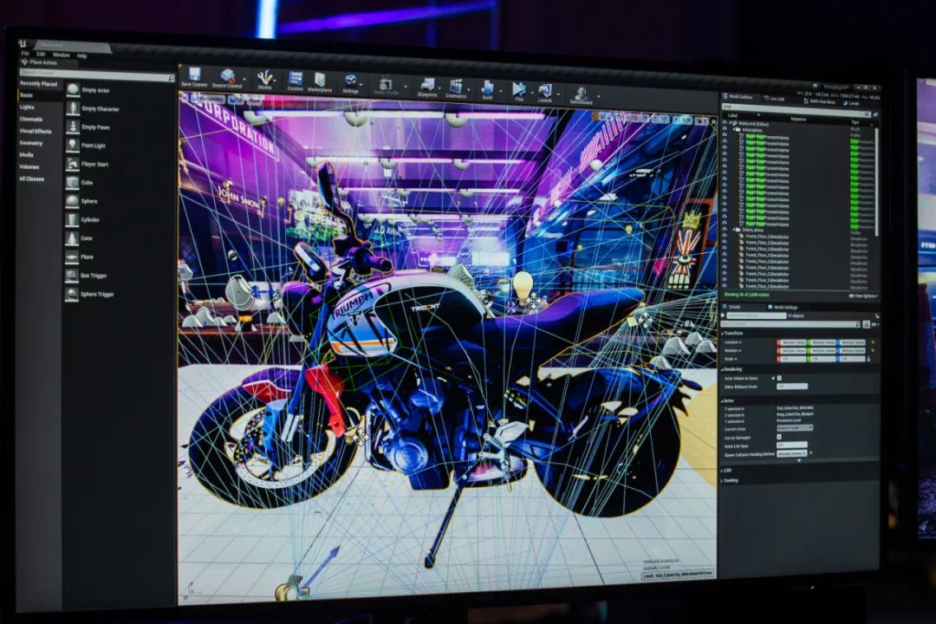Image resolution: width=936 pixels, height=624 pixels.
Task: Click the Details search field
Action: 791,324
